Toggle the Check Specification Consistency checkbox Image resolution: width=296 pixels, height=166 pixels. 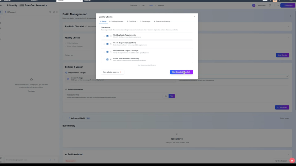[x=107, y=59]
